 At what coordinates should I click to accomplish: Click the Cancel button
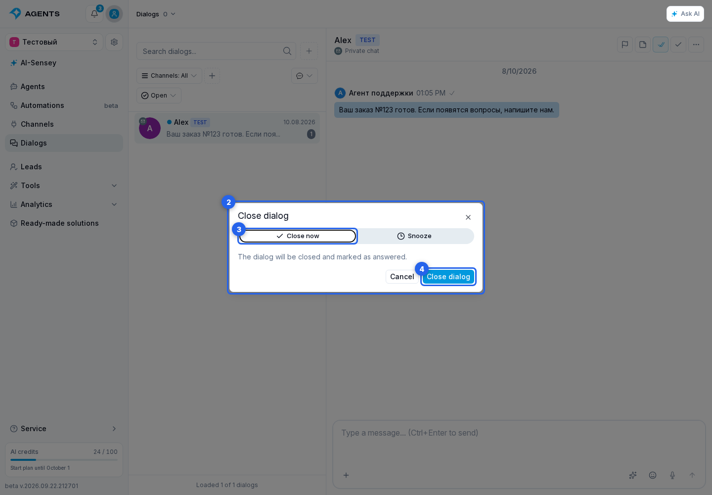pyautogui.click(x=402, y=277)
